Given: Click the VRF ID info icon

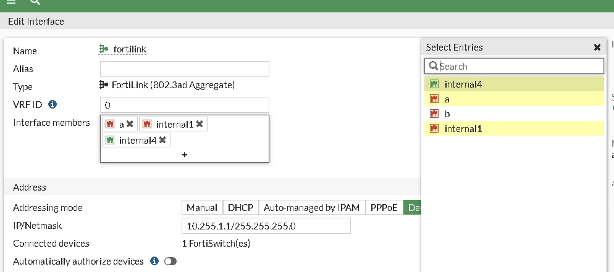Looking at the screenshot, I should click(53, 104).
